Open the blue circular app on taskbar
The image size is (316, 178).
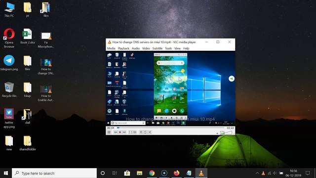[164, 173]
